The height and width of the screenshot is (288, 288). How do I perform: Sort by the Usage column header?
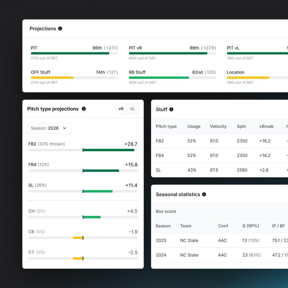pos(194,126)
